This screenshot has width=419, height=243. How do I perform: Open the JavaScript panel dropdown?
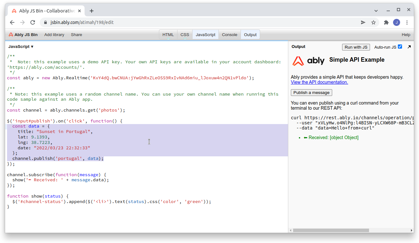(x=21, y=47)
